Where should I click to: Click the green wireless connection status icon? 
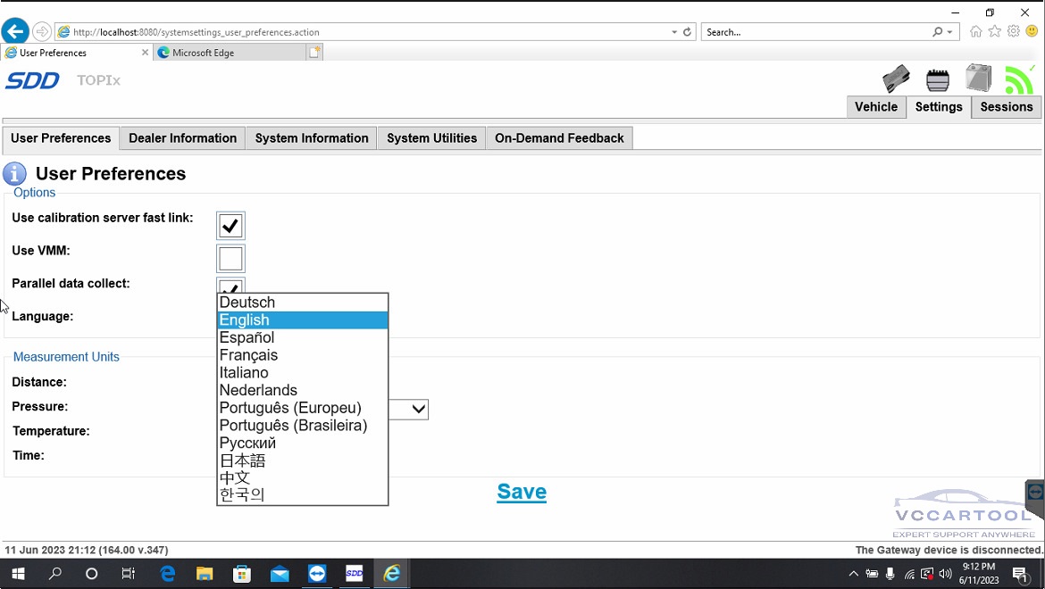(x=1019, y=79)
